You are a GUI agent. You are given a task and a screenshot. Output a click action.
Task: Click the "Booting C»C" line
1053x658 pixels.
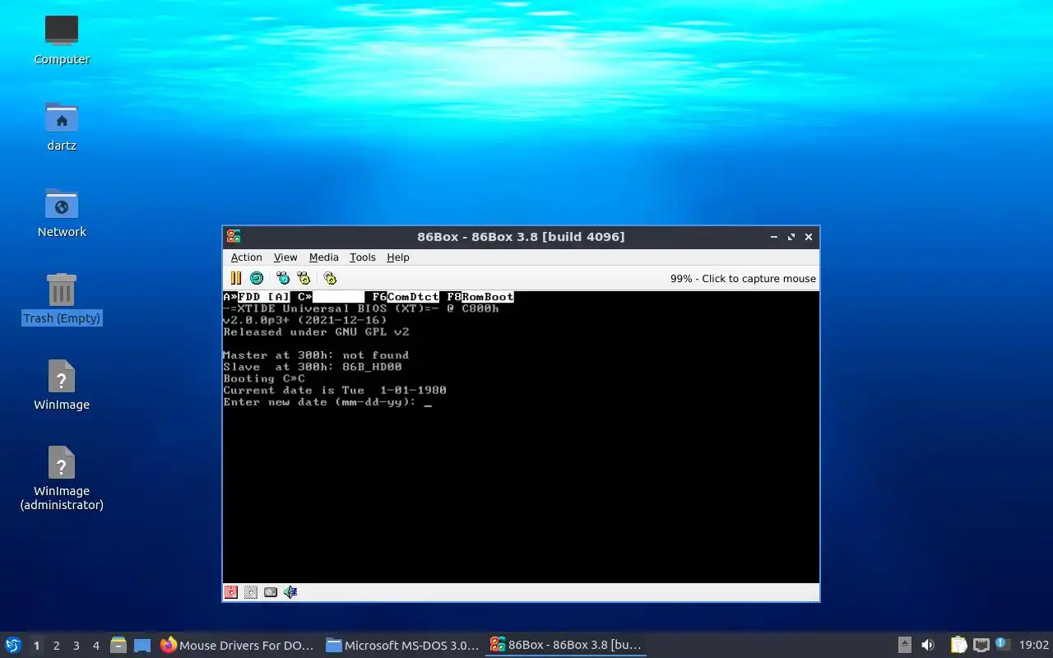264,379
